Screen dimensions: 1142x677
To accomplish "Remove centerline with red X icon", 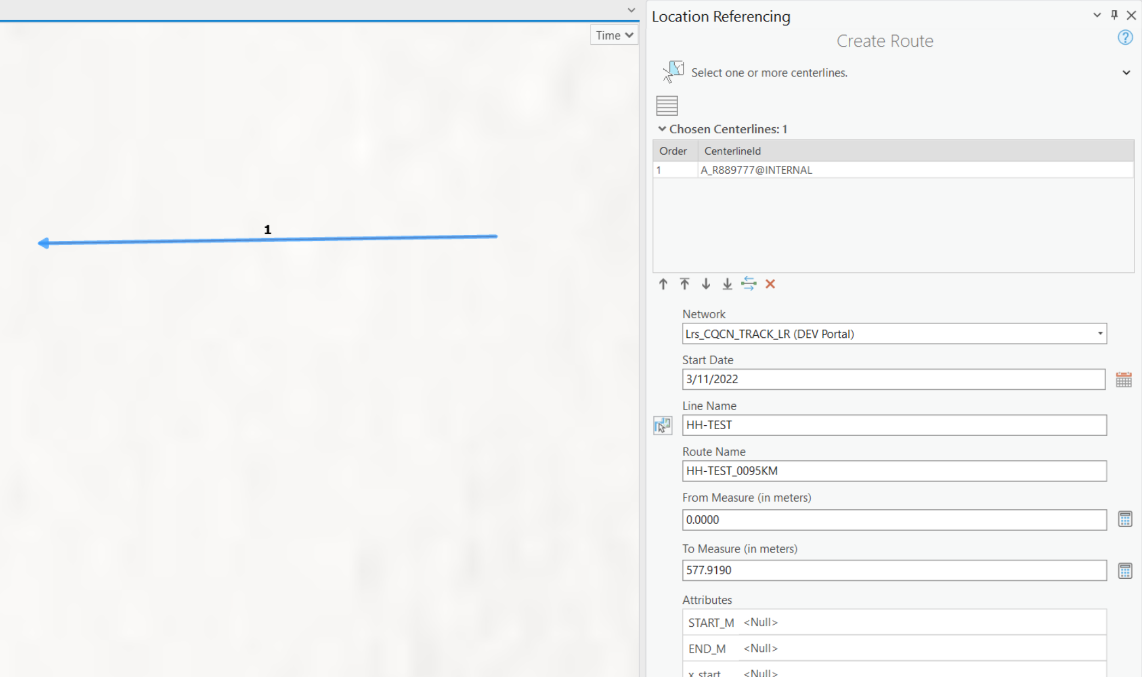I will (770, 284).
